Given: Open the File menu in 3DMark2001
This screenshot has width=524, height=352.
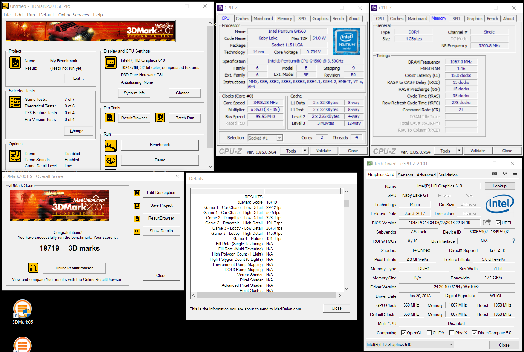Looking at the screenshot, I should coord(7,15).
